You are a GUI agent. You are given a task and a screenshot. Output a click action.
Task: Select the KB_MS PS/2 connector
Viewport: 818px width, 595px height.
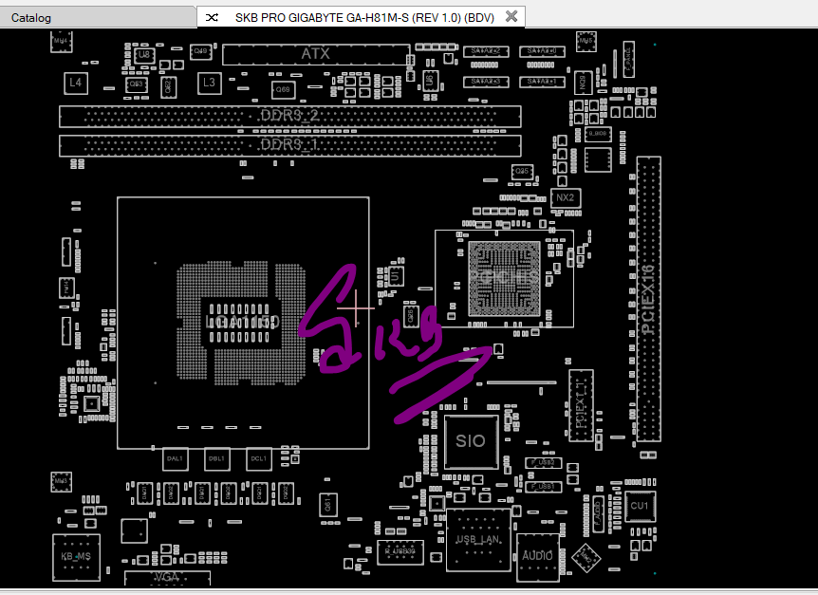pyautogui.click(x=76, y=557)
